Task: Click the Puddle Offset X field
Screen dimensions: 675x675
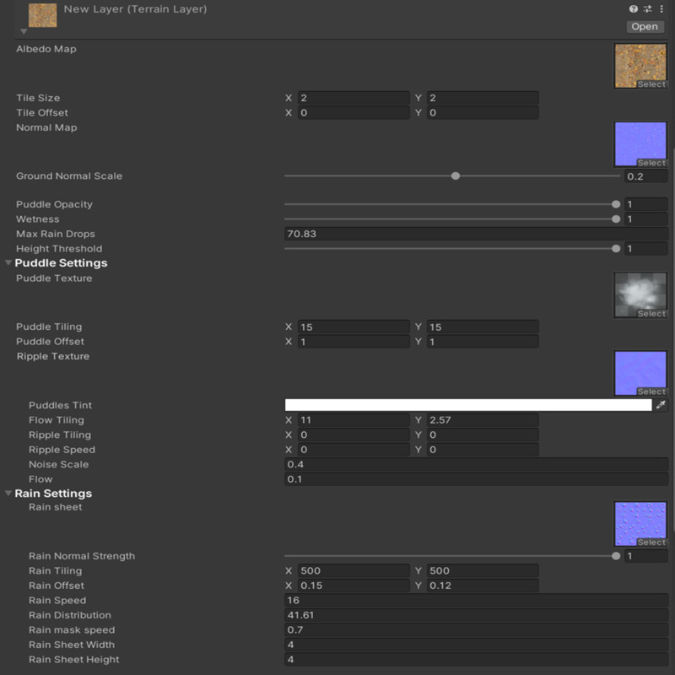Action: click(x=354, y=342)
